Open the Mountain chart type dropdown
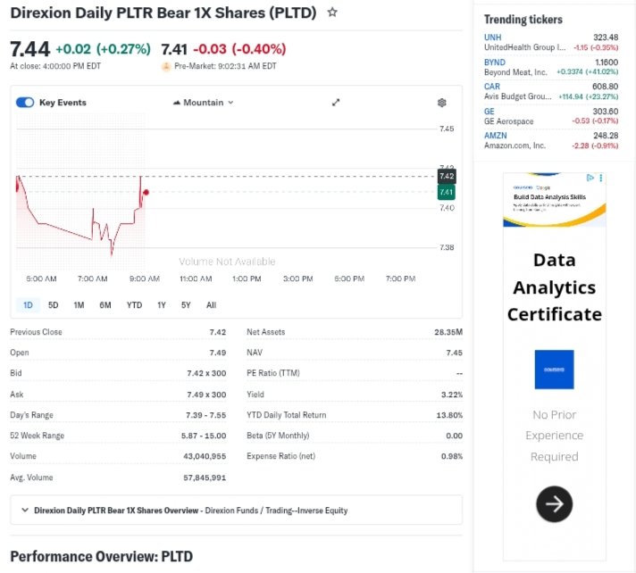 (204, 103)
